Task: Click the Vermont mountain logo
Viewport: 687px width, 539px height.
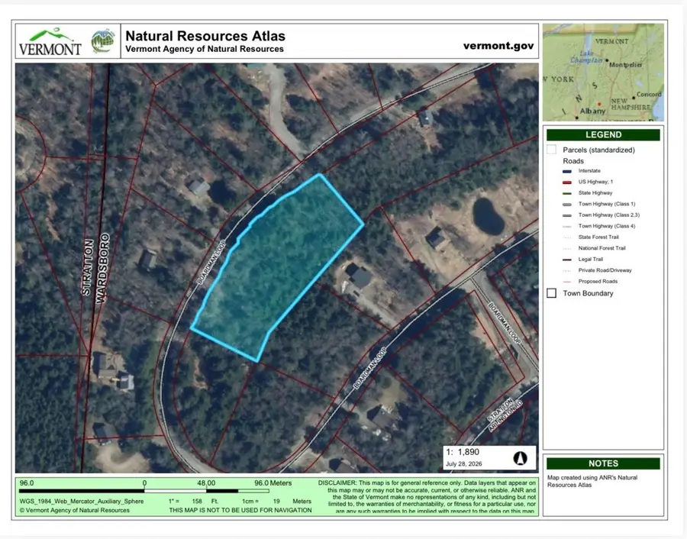Action: pos(50,42)
